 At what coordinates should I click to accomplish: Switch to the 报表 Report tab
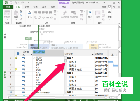click(35, 7)
